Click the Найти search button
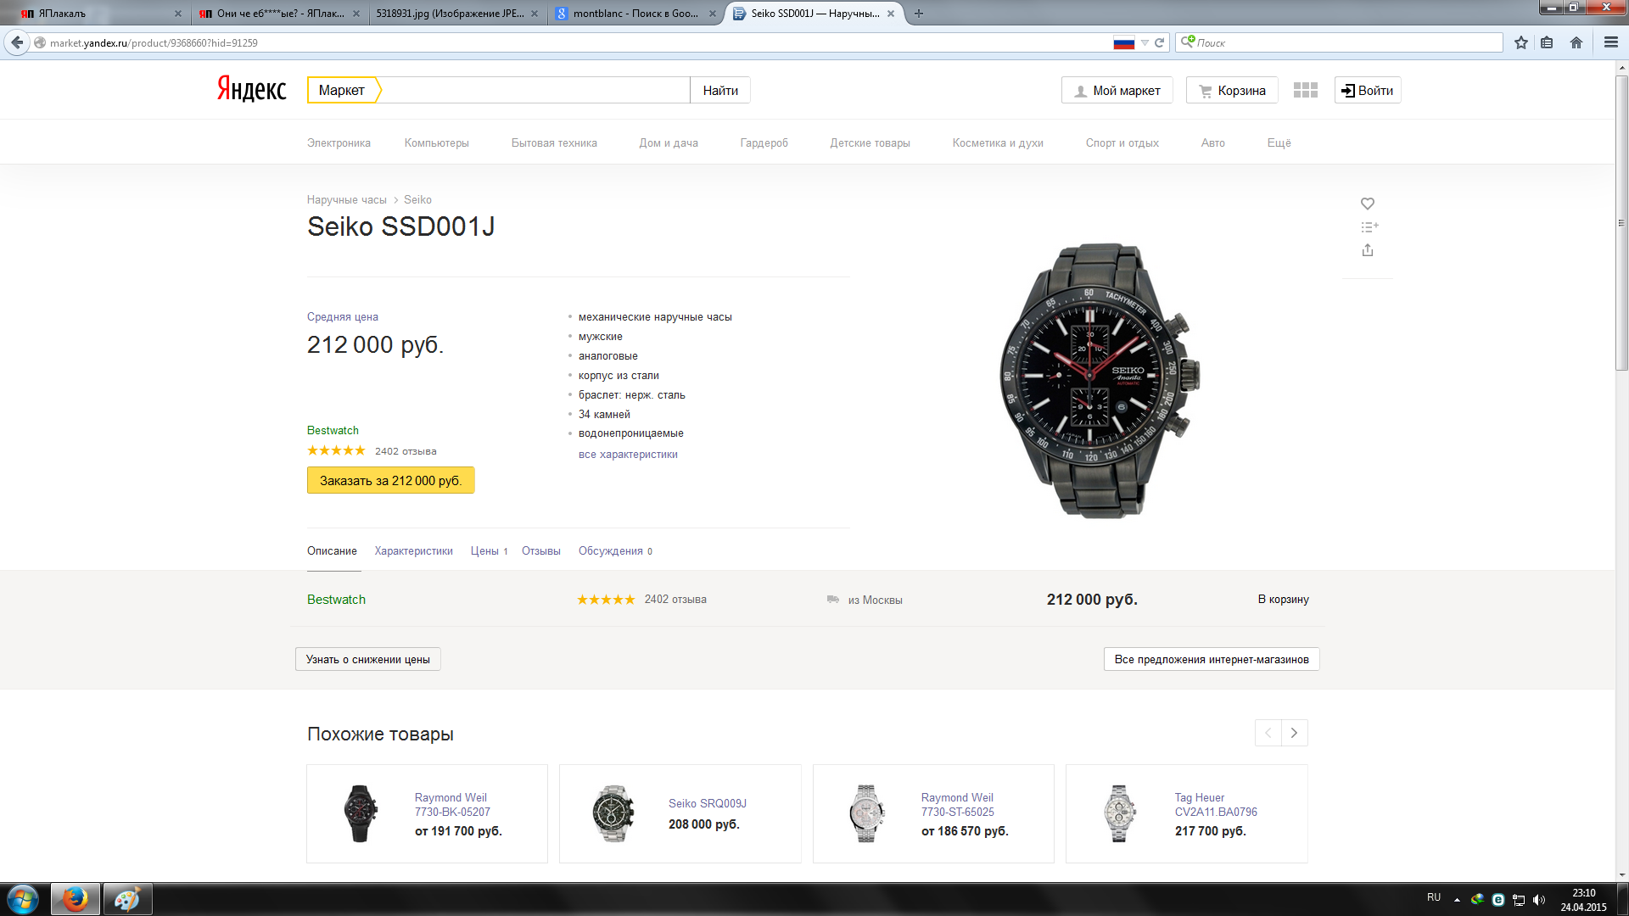 click(x=720, y=90)
